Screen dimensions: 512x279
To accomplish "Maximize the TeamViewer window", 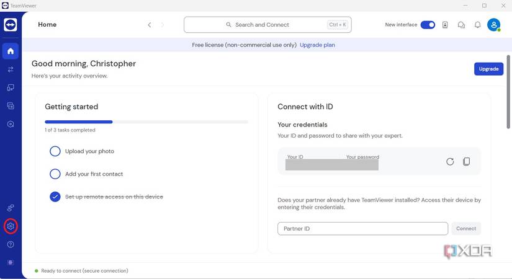I will point(484,6).
